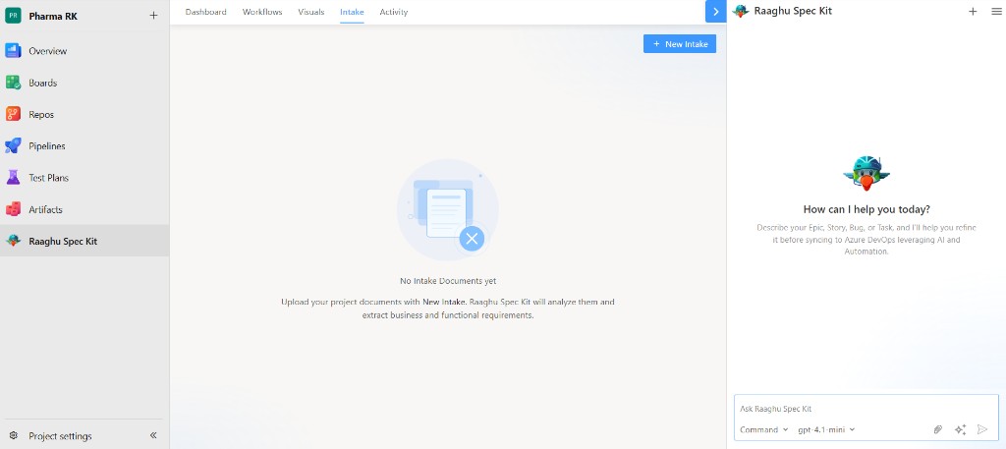1006x449 pixels.
Task: Open Repos in the sidebar
Action: 84,114
